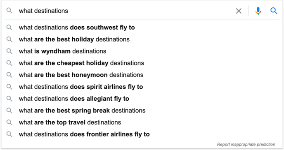Pick 'what destinations does frontier airlines fly to'

[84, 134]
